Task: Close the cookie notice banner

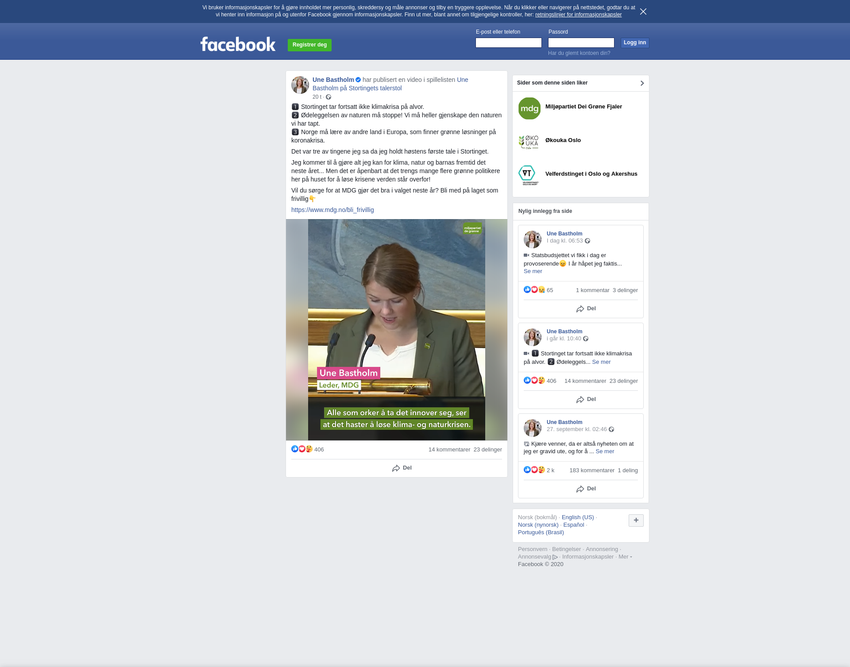Action: [643, 12]
